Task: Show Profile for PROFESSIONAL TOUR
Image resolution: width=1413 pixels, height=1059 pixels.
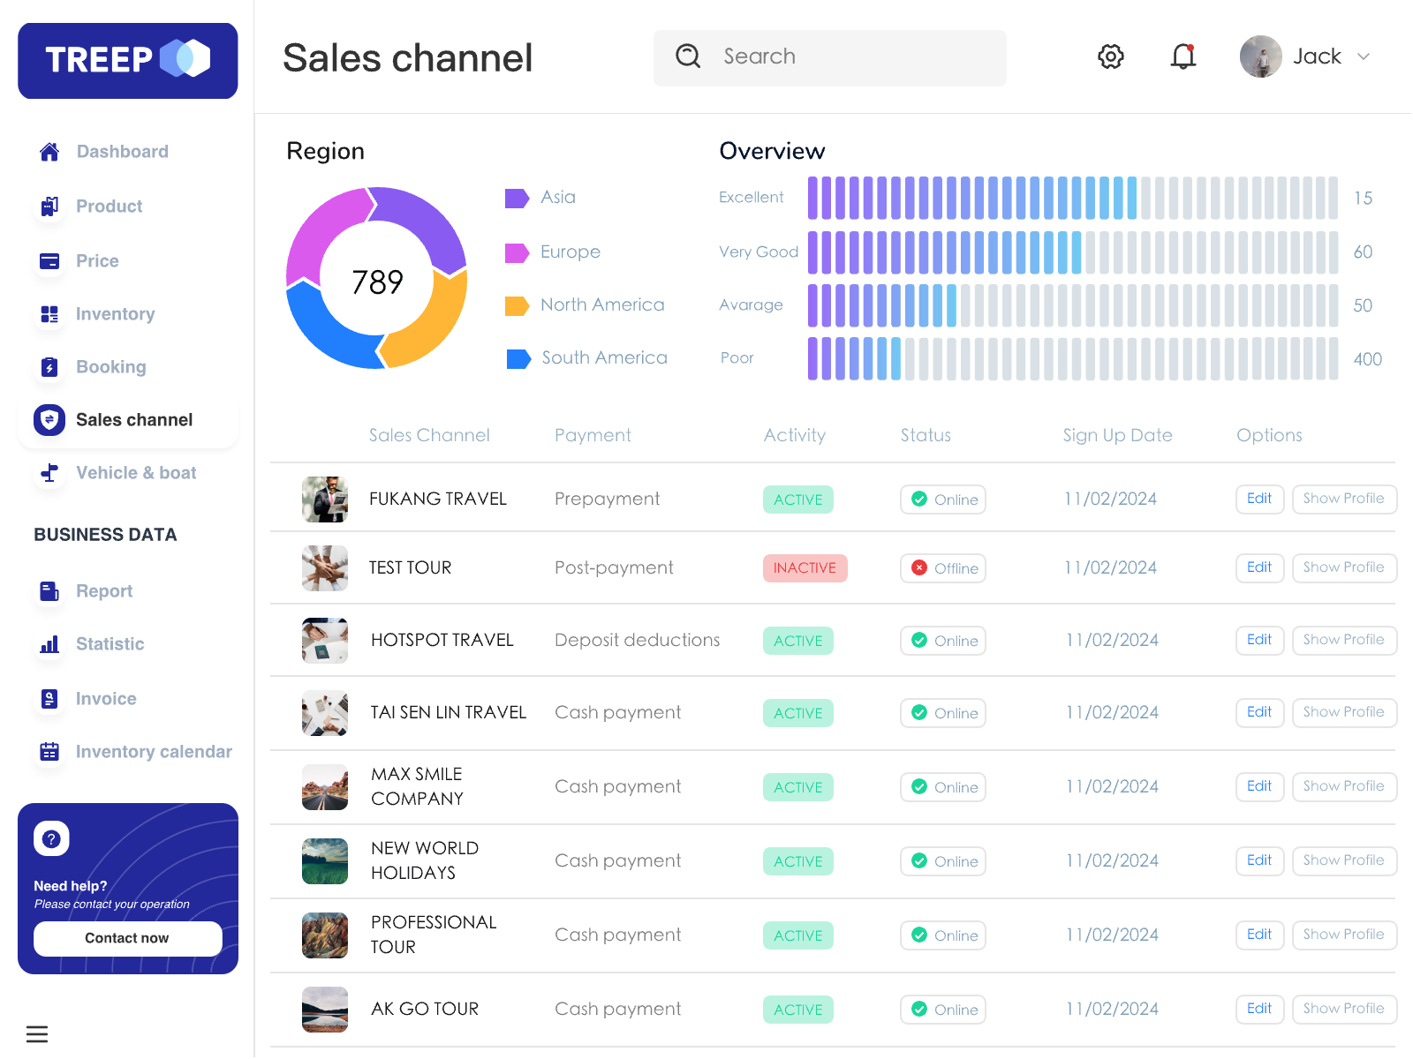Action: point(1344,935)
